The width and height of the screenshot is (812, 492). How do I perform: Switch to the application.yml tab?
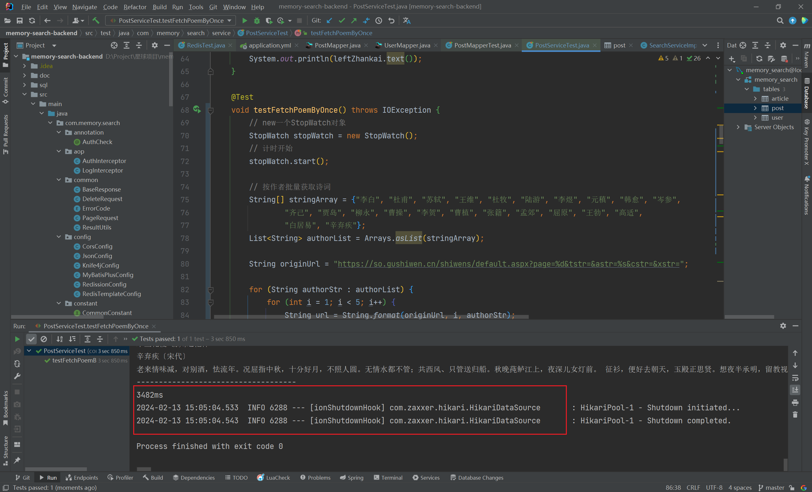pyautogui.click(x=270, y=45)
